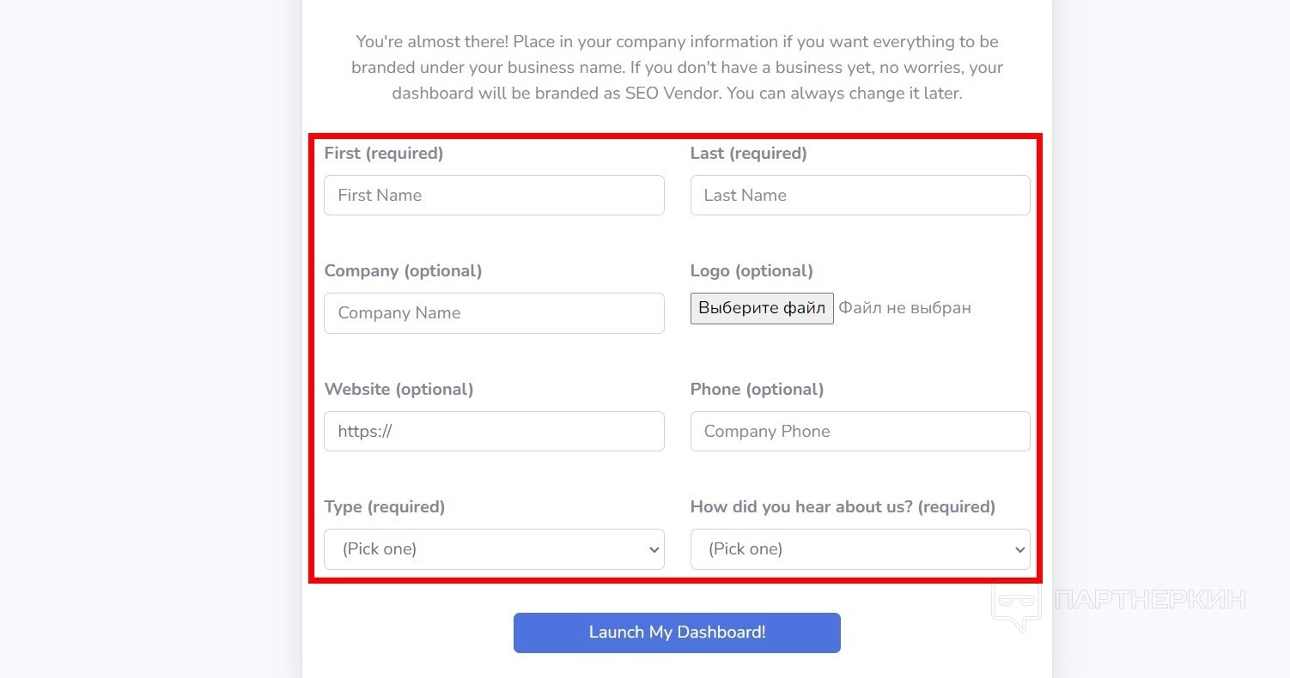Select the Website https:// input field

click(494, 432)
